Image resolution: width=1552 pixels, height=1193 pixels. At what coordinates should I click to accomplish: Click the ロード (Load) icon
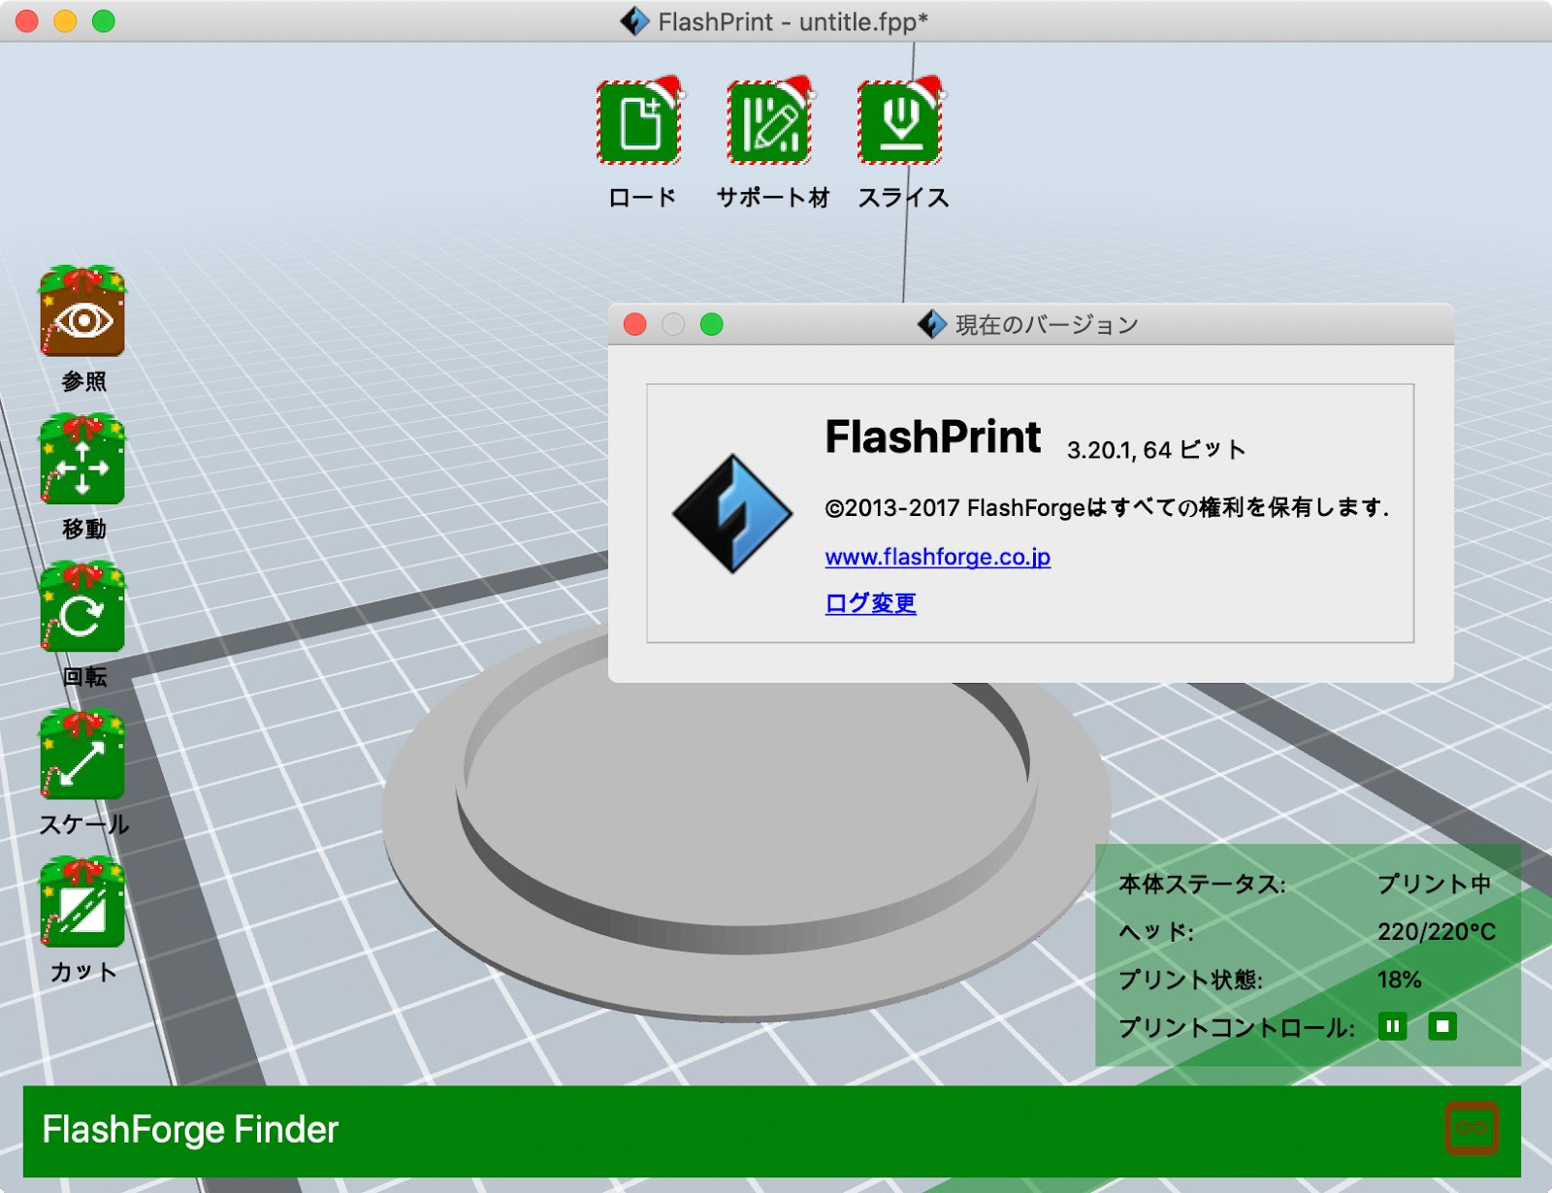pyautogui.click(x=639, y=123)
